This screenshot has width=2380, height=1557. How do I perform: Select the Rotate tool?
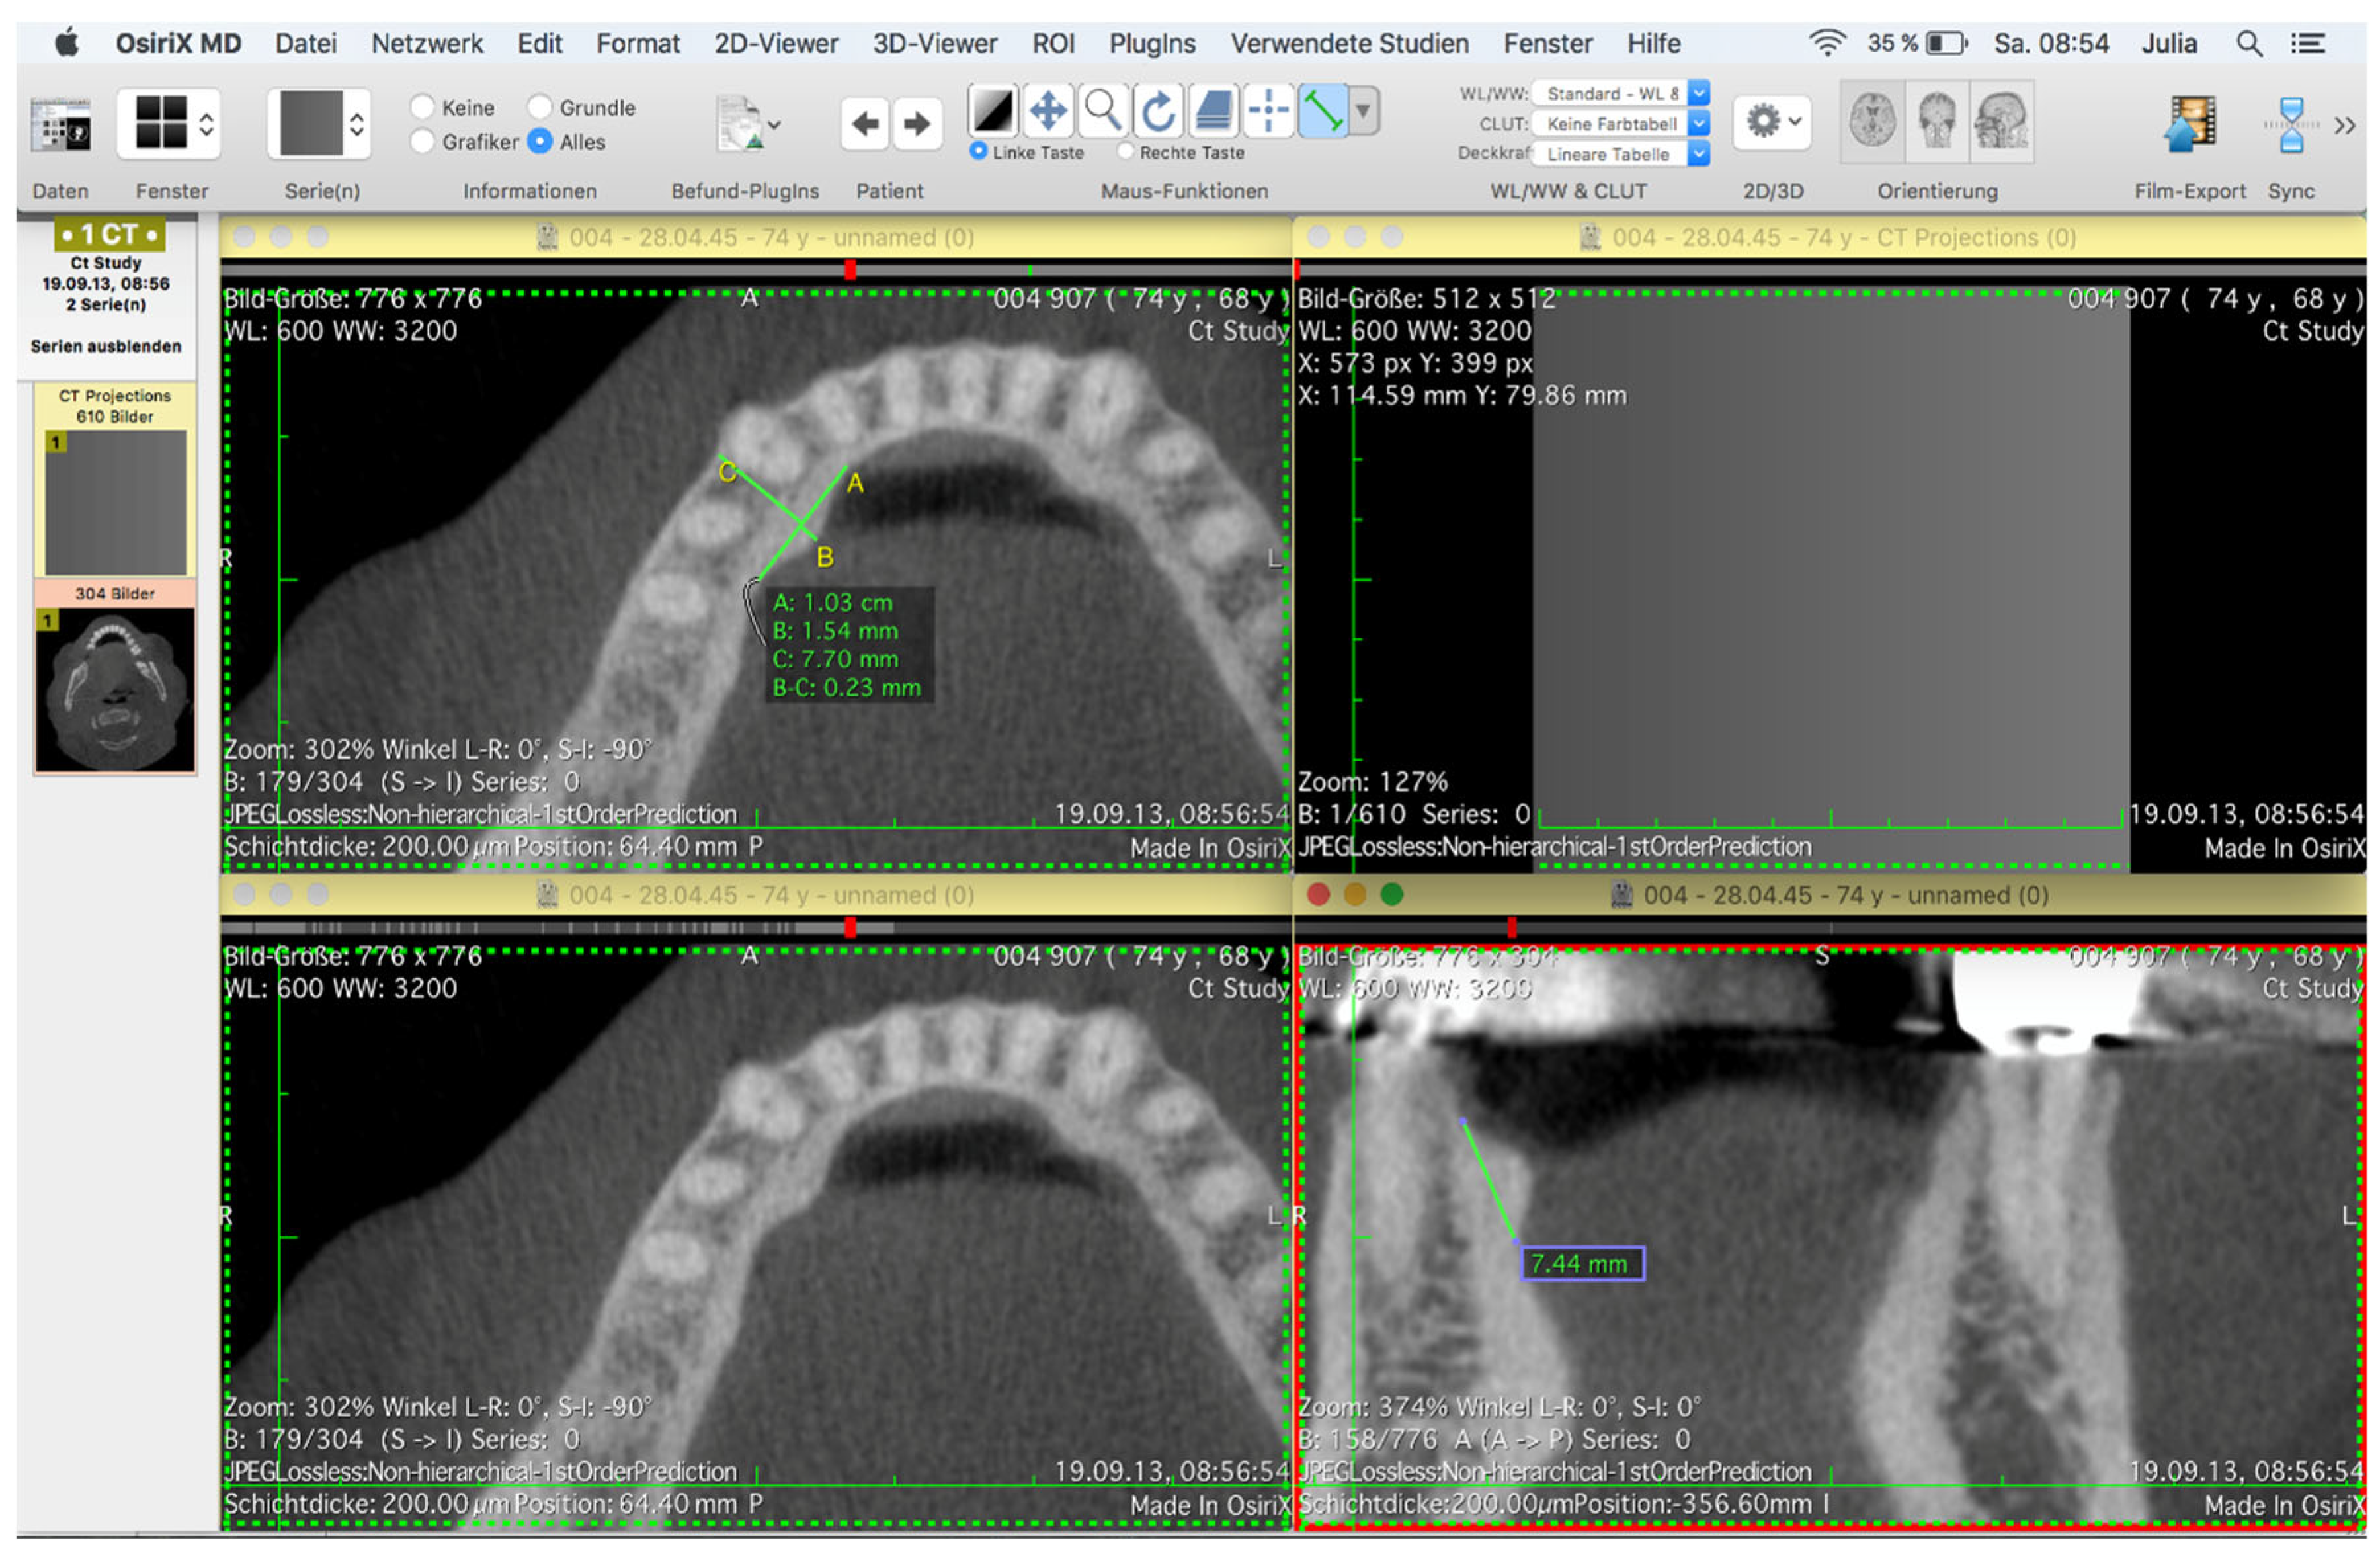coord(1158,110)
